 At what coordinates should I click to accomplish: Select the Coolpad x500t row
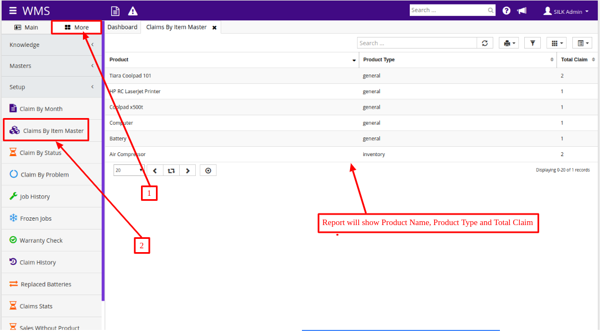(x=351, y=107)
